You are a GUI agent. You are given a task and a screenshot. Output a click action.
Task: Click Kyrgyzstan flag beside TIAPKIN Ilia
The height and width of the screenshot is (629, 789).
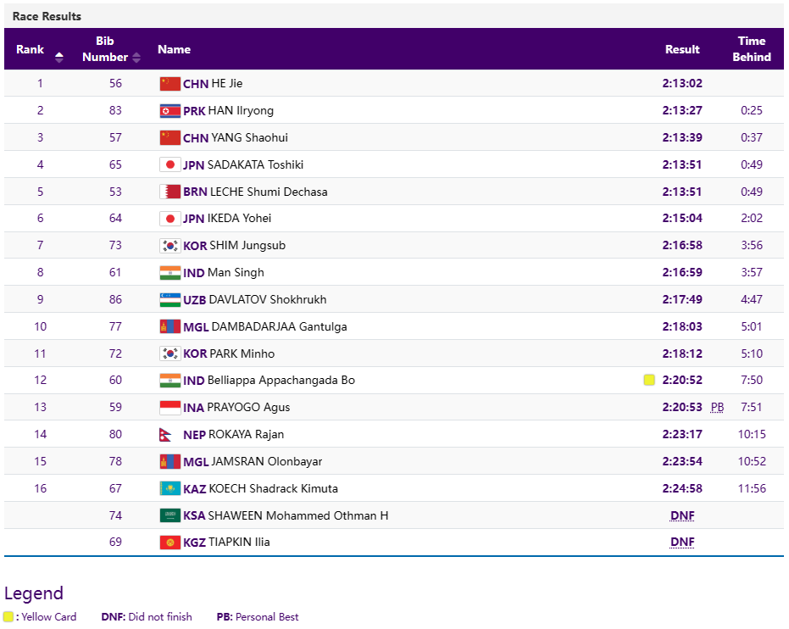coord(170,543)
